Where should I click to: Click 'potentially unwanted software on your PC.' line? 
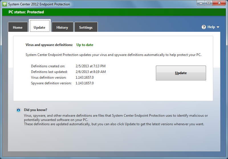[56, 120]
